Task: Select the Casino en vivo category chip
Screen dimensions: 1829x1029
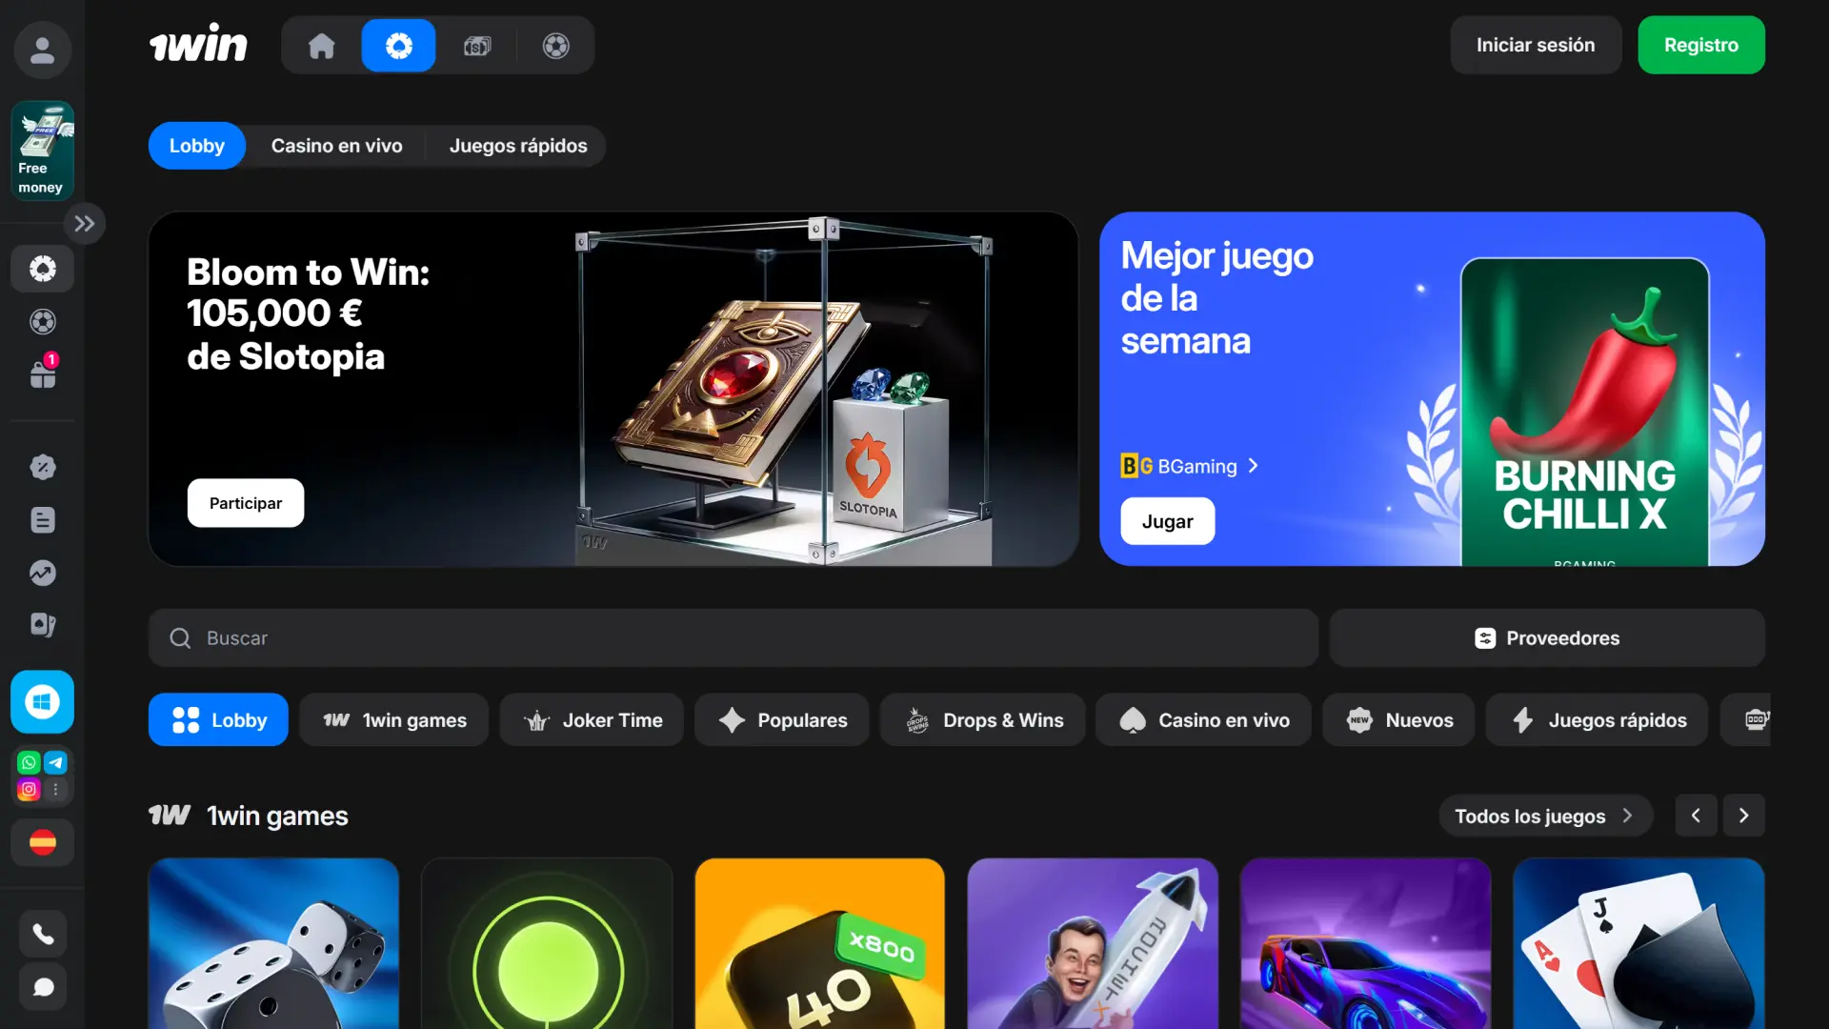Action: (1203, 719)
